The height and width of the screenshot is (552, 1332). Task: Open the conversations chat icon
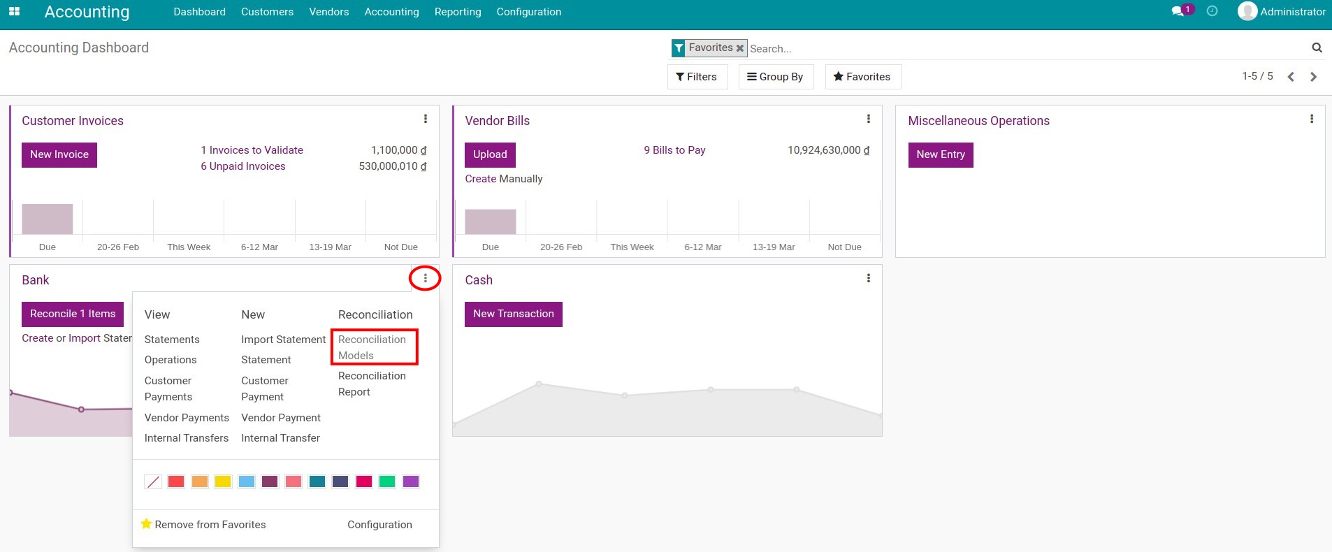point(1178,11)
